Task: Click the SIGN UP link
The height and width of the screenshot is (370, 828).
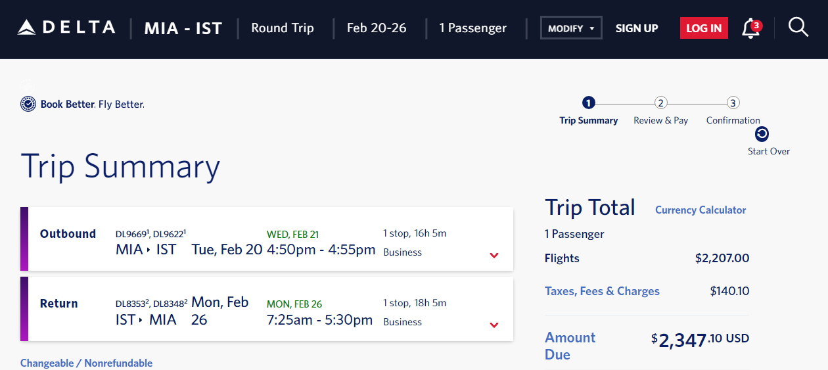Action: click(x=637, y=28)
